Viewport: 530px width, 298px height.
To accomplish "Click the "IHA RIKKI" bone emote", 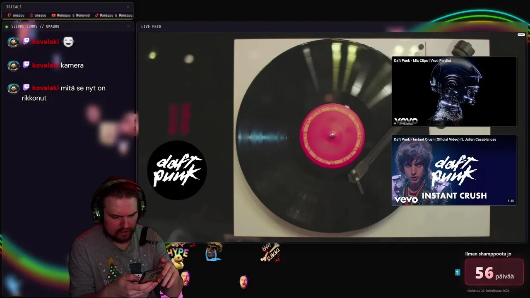I will pyautogui.click(x=270, y=252).
